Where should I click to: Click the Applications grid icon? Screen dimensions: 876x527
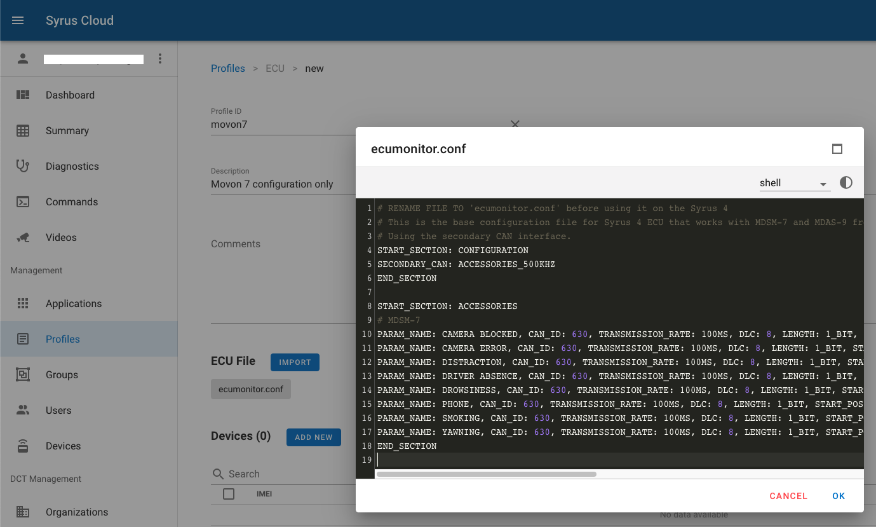point(23,303)
